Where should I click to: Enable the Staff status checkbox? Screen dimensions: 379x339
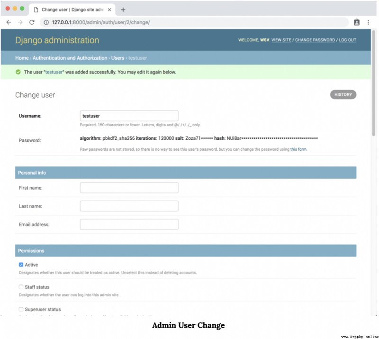[x=21, y=287]
